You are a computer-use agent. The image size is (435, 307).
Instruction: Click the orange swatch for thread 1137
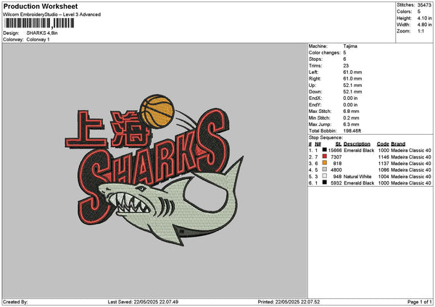point(324,163)
